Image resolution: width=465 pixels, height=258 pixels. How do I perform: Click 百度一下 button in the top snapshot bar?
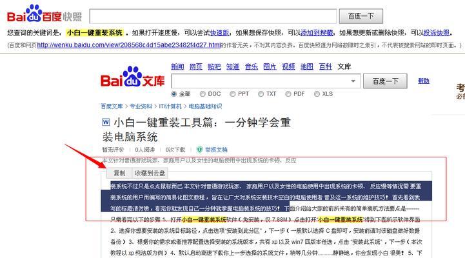pos(361,16)
